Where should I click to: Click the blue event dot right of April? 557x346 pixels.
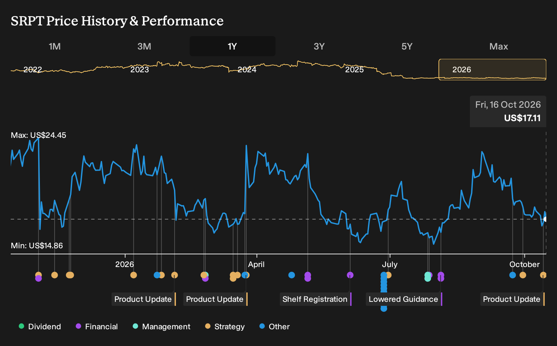coord(292,275)
